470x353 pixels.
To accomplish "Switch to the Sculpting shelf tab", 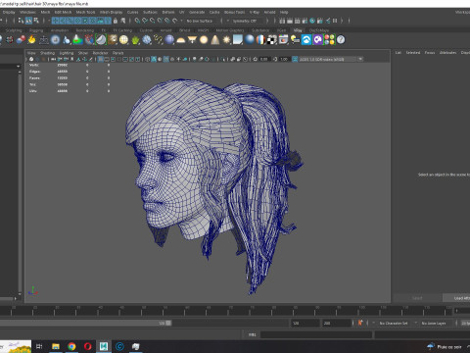I will (x=14, y=30).
